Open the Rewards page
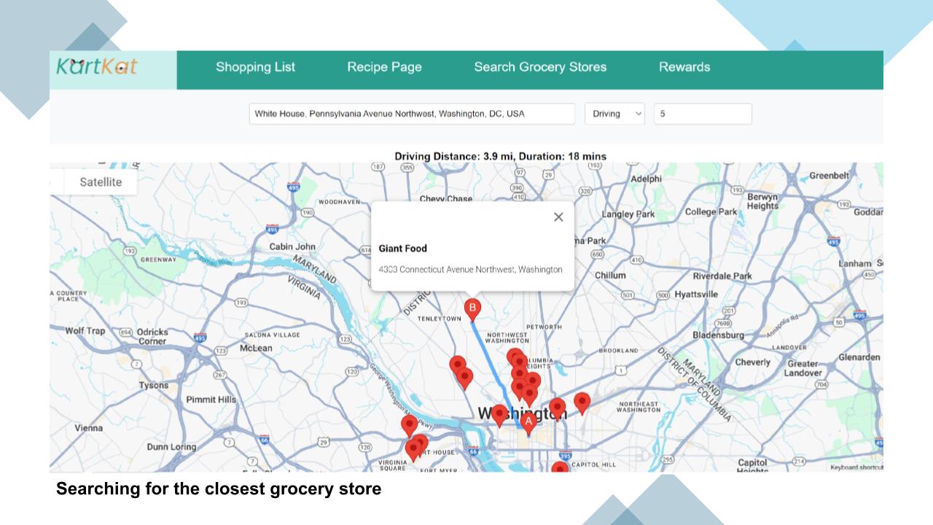 pos(684,67)
